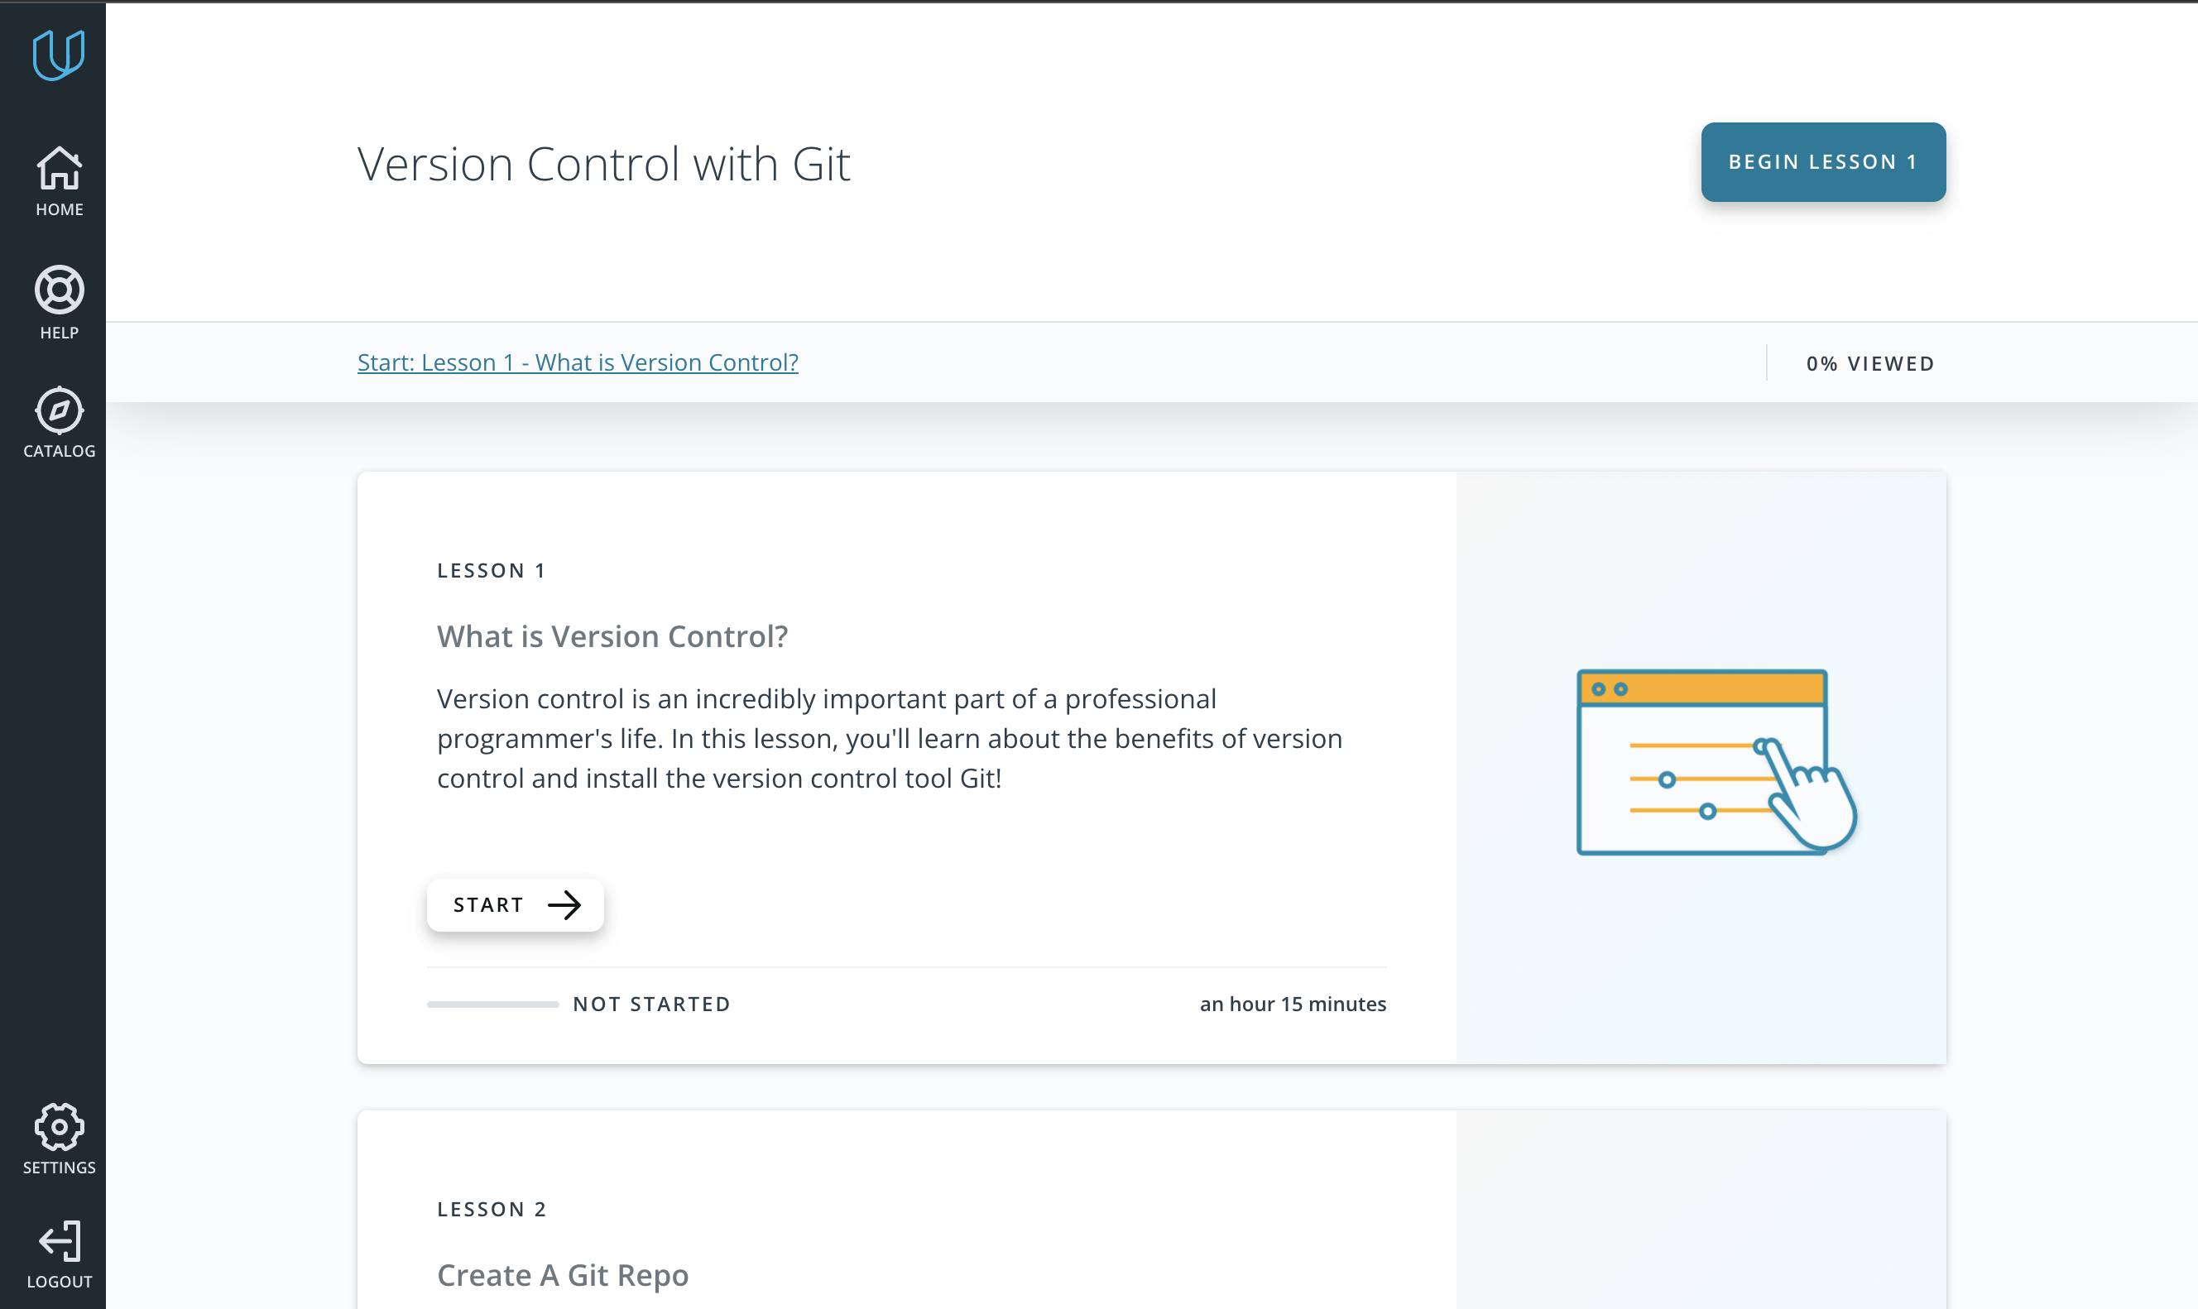Click the 0% VIEWED indicator
Viewport: 2198px width, 1309px height.
pos(1870,362)
